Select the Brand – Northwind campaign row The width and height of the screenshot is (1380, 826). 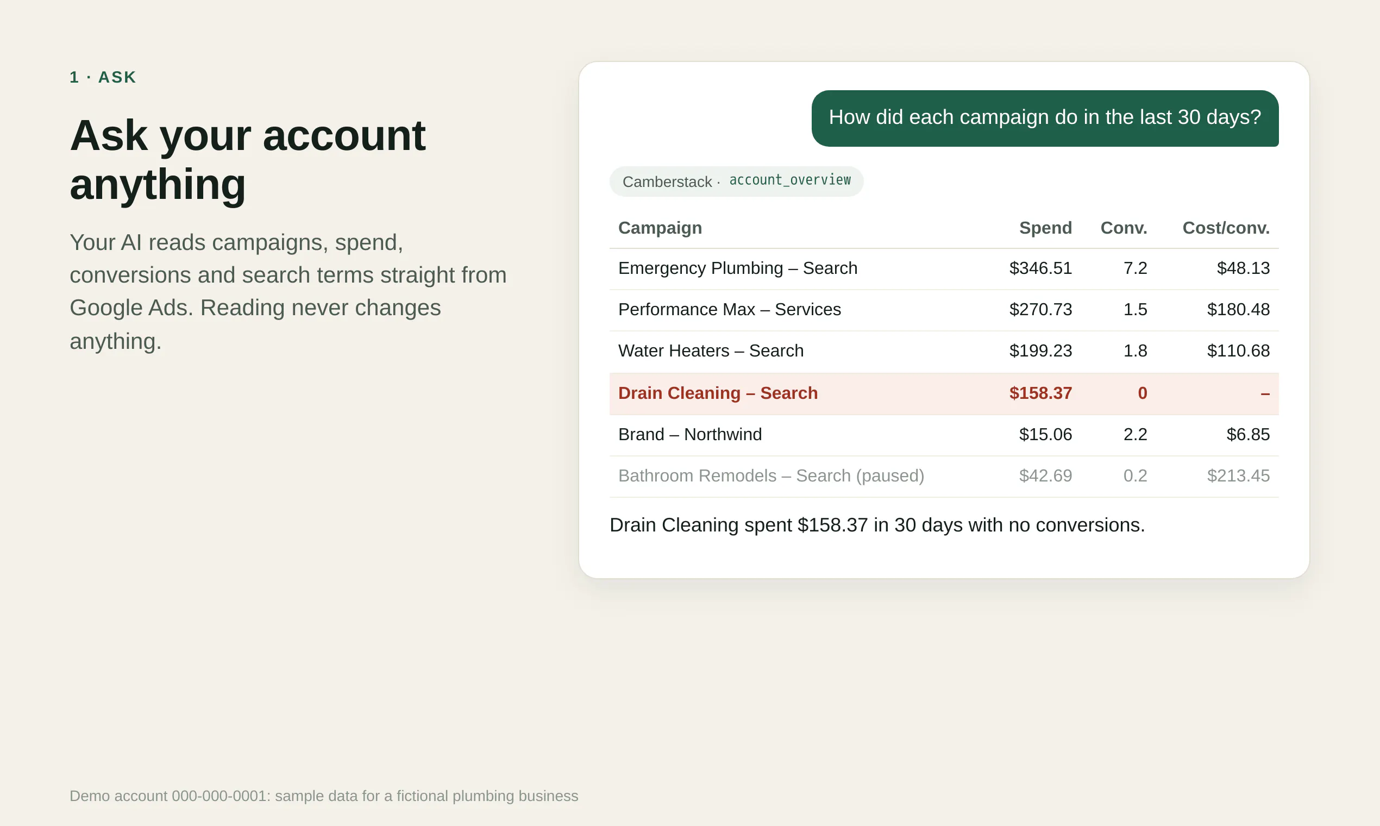coord(944,435)
